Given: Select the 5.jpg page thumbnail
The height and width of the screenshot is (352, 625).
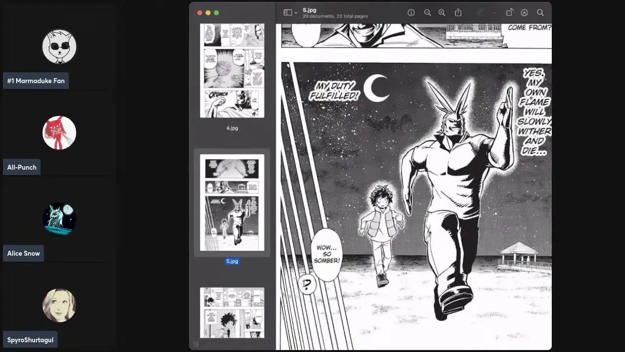Looking at the screenshot, I should pos(232,202).
